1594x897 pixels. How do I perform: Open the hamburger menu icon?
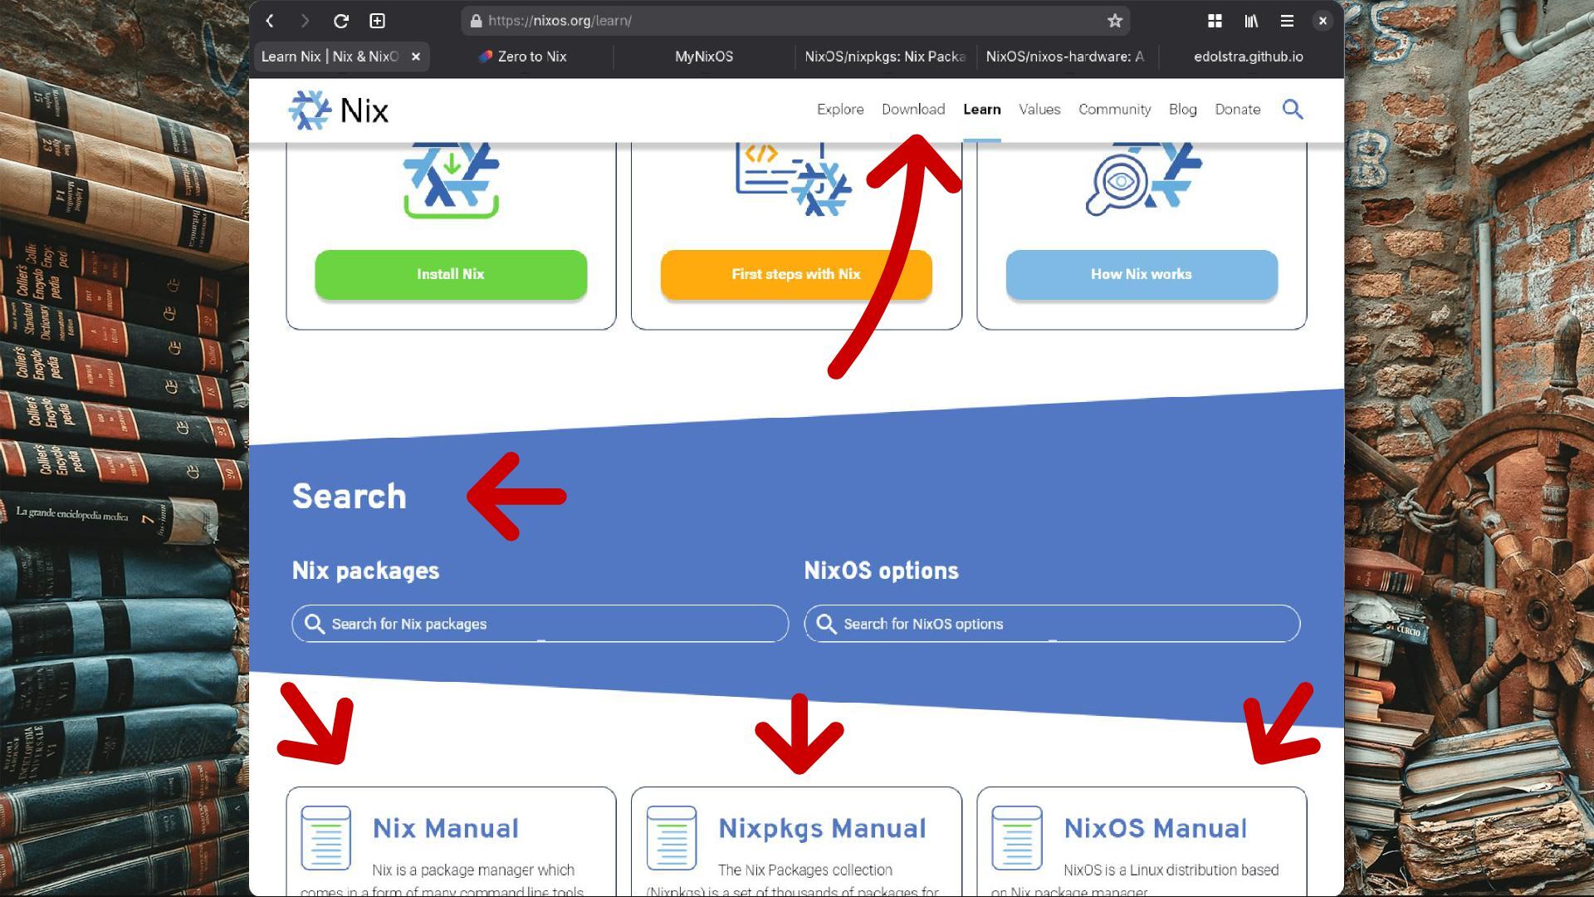pos(1287,21)
